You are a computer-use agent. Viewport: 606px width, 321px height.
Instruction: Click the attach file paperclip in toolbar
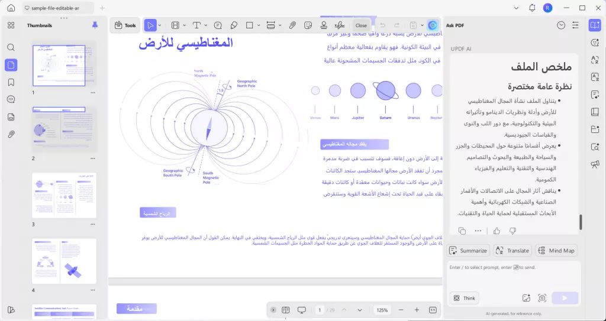point(292,25)
